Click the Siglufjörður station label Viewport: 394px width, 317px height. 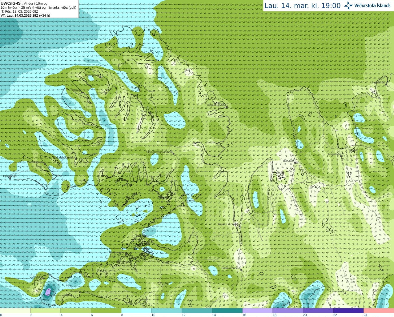[379, 82]
